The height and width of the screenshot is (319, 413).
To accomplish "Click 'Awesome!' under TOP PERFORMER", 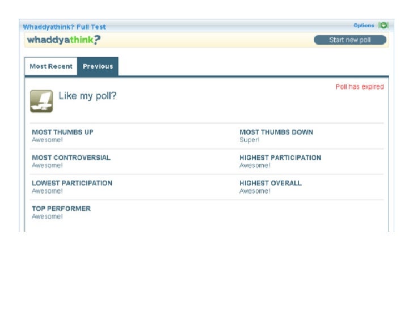I will click(x=47, y=216).
